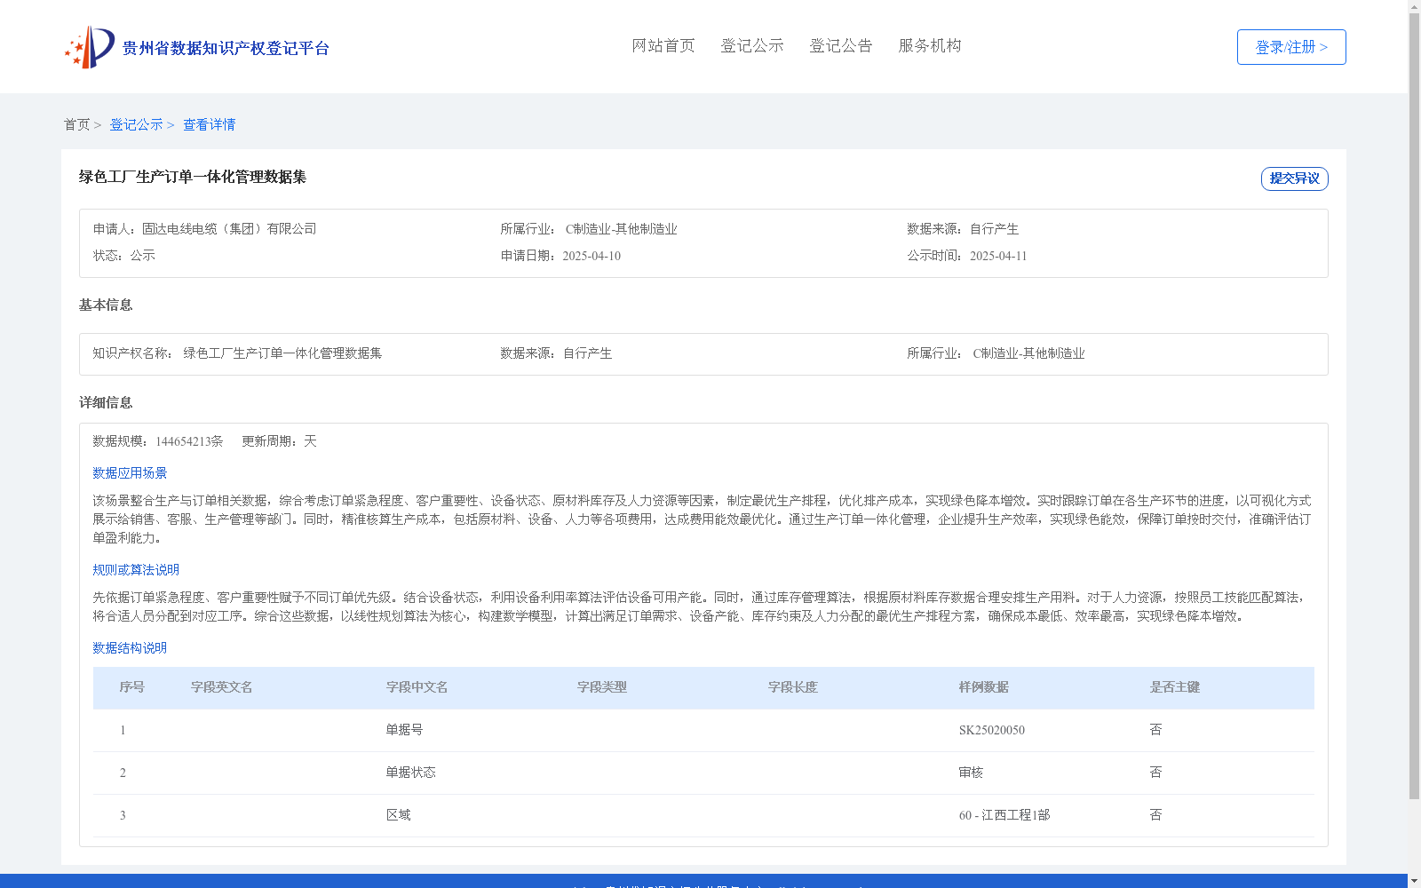Click the 数据结构说明 section heading
This screenshot has width=1421, height=888.
(130, 648)
